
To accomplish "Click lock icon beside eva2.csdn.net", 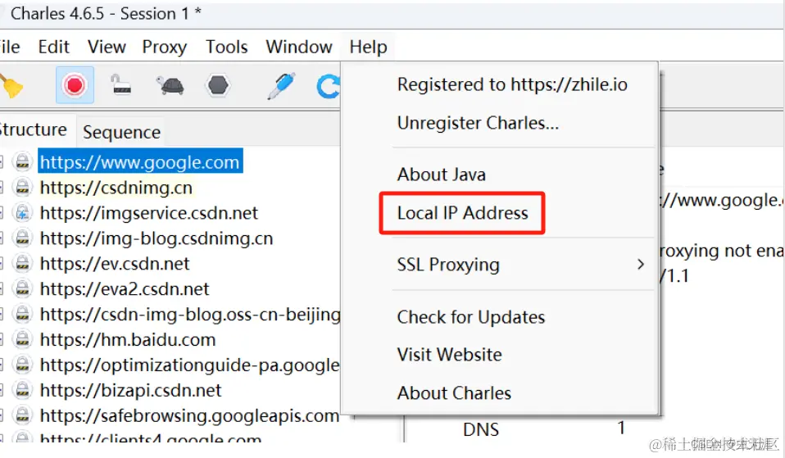I will coord(22,289).
